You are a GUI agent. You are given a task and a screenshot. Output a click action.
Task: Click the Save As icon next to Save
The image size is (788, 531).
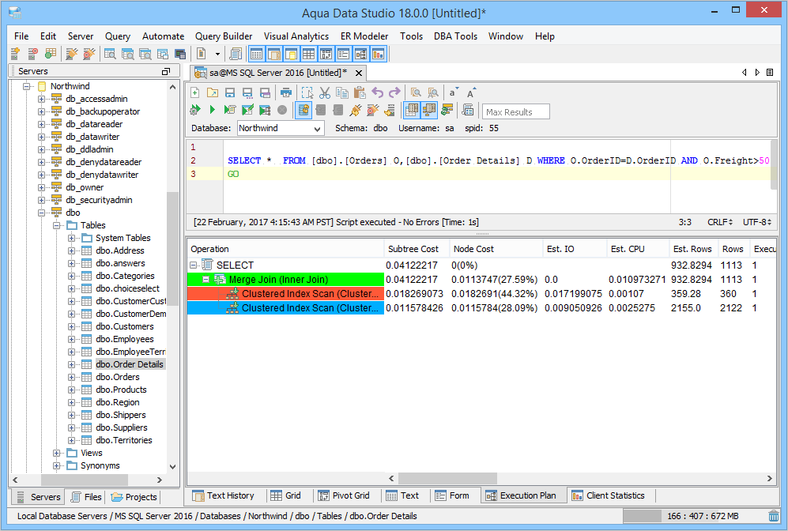[x=247, y=93]
